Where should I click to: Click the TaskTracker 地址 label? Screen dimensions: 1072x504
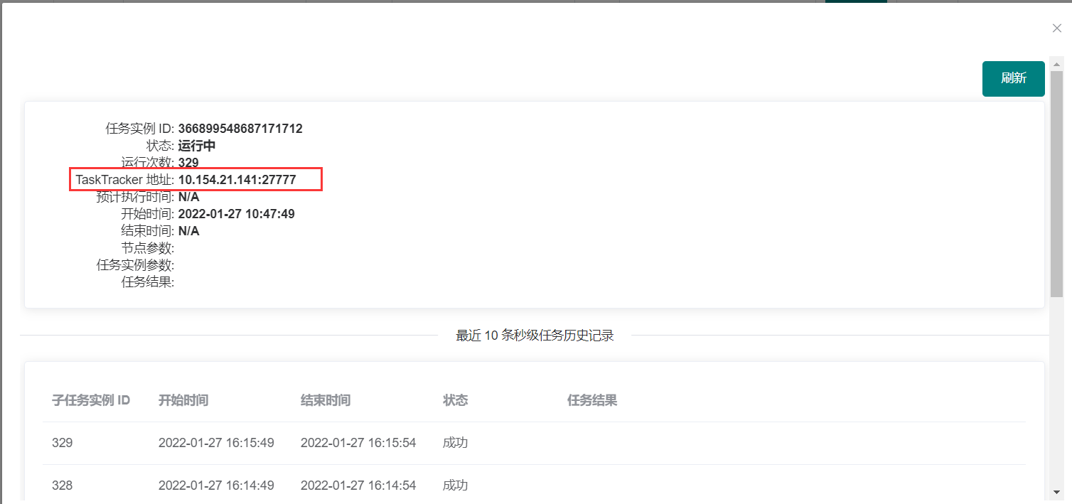(x=125, y=180)
